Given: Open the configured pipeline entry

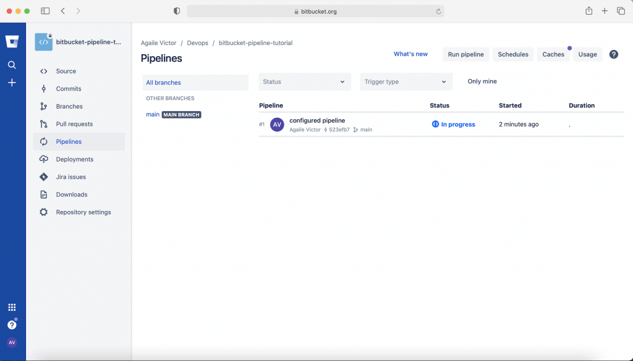Looking at the screenshot, I should pos(317,120).
